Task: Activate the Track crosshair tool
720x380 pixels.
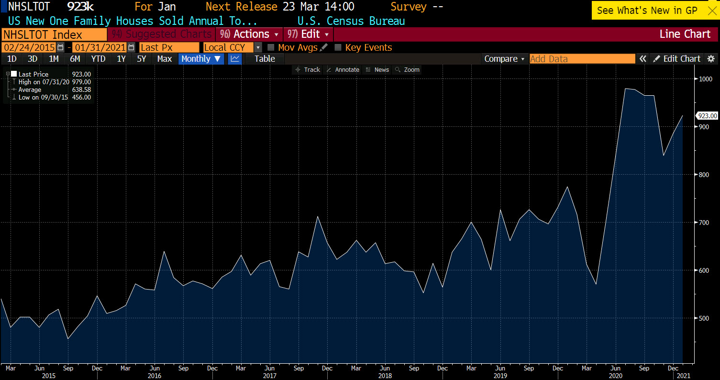Action: coord(308,70)
